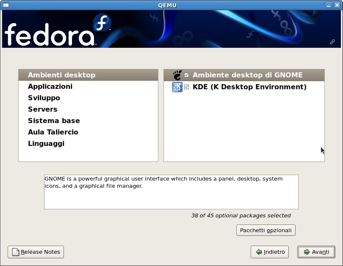Select the Ambienti desktop category

88,75
